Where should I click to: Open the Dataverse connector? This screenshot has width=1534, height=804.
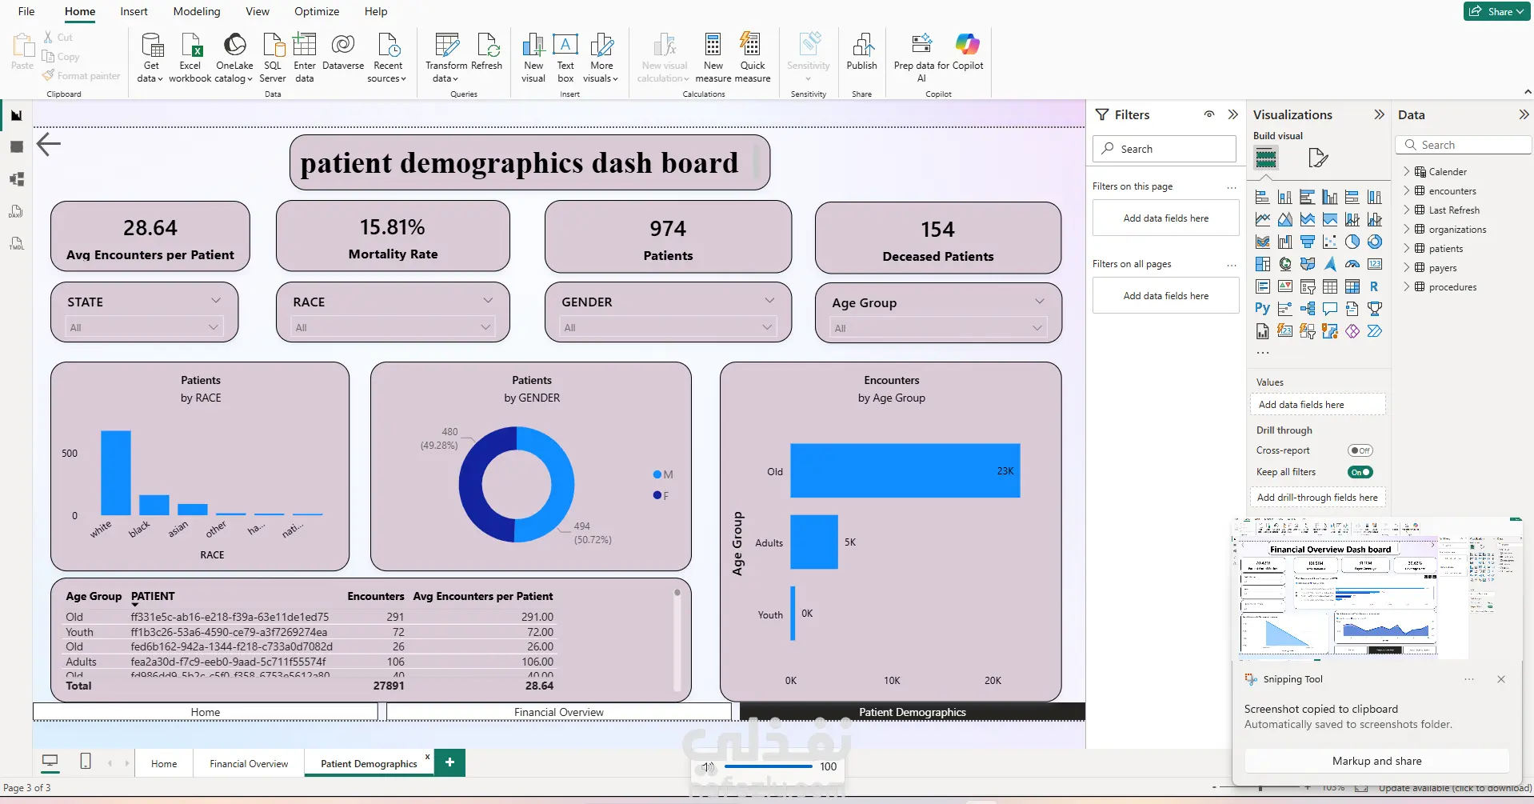click(x=343, y=53)
